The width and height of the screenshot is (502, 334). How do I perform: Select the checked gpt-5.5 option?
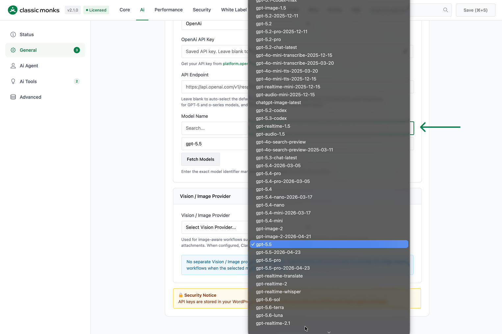(x=329, y=244)
